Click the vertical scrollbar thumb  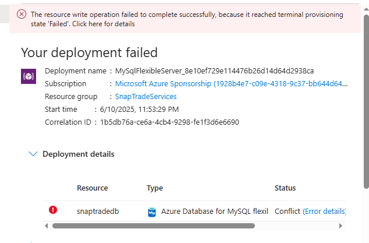tap(366, 99)
